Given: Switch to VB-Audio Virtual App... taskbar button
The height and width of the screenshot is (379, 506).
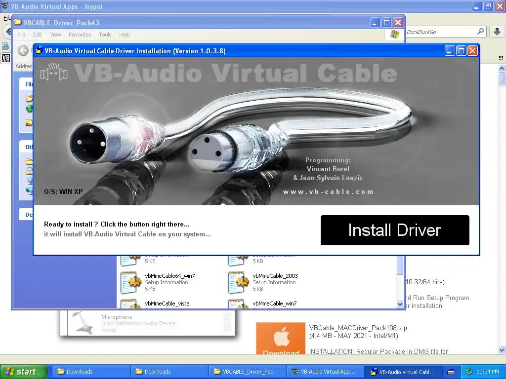Looking at the screenshot, I should (x=325, y=372).
